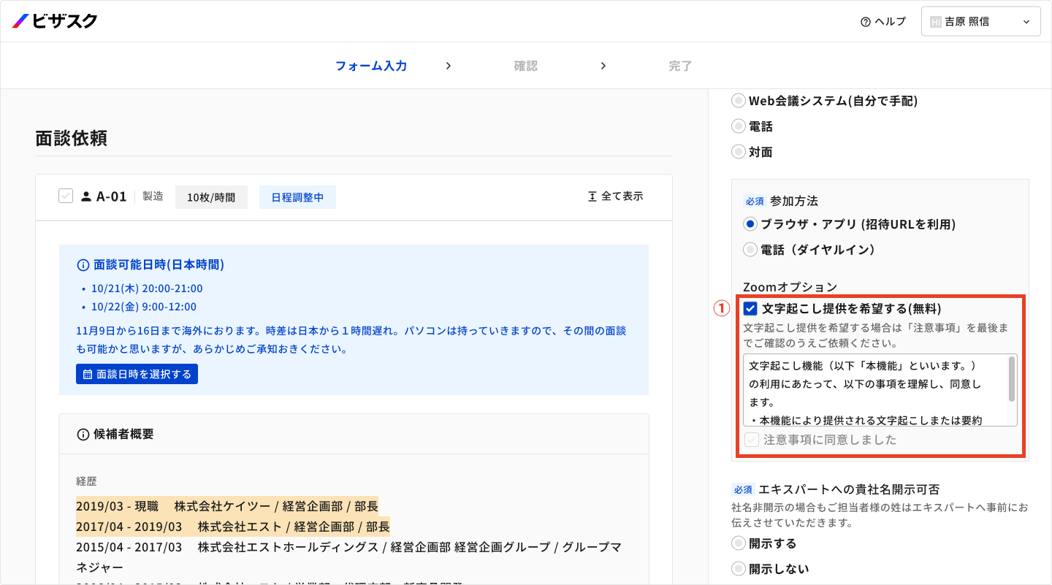Click the 10/21(木) 20:00-21:00 time slot text

147,288
